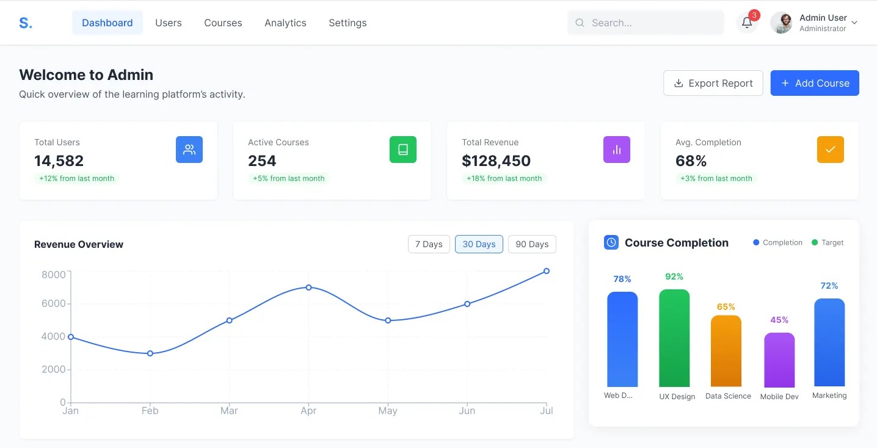This screenshot has width=877, height=448.
Task: Click the +12% from last month badge
Action: click(77, 179)
